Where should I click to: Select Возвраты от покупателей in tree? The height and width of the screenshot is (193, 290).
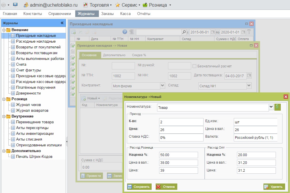tap(38, 47)
